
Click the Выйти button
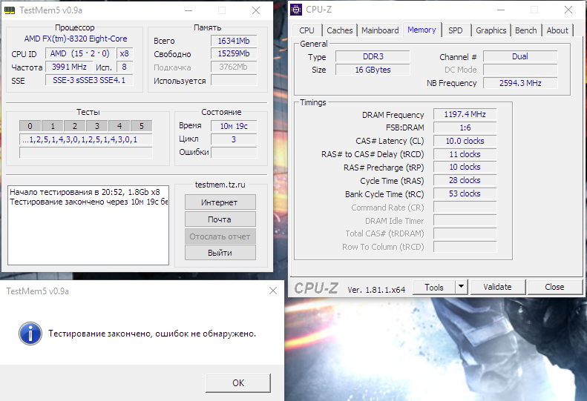(x=220, y=253)
